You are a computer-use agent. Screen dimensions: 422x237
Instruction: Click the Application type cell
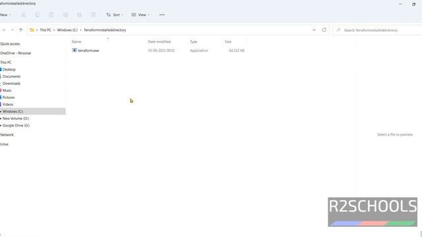click(x=199, y=51)
